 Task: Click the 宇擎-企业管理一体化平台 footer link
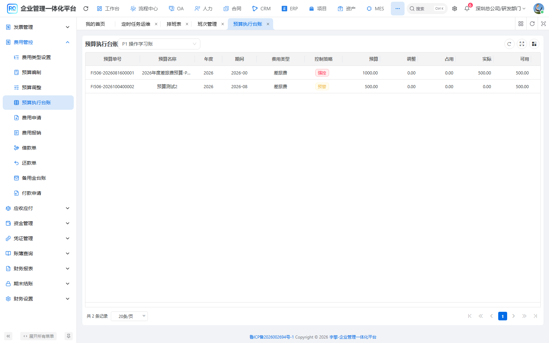[x=353, y=337]
